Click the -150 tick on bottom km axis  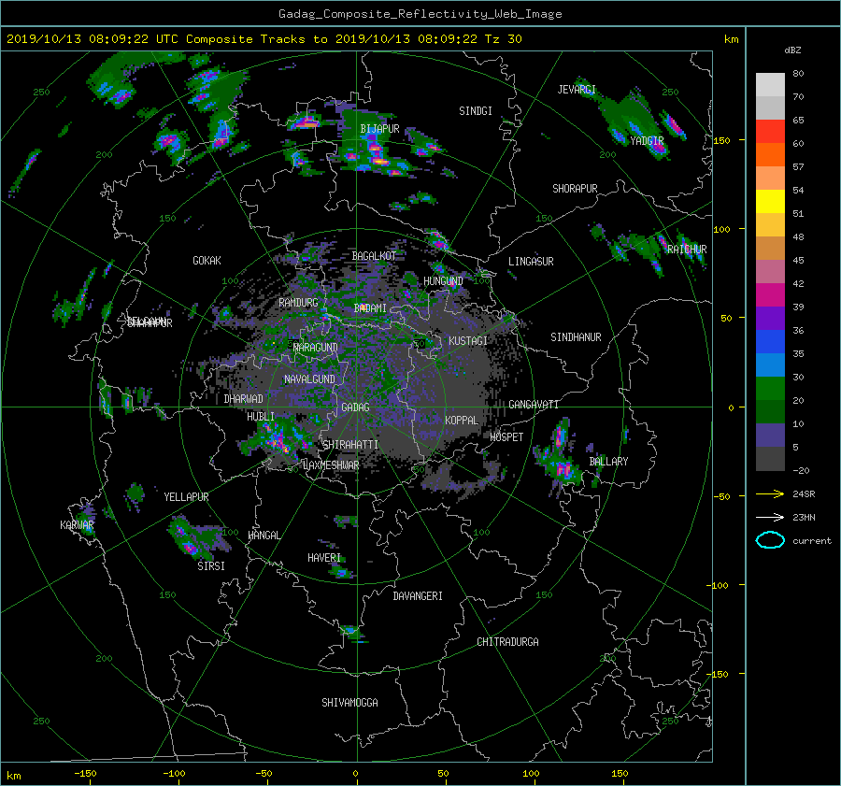[x=85, y=774]
